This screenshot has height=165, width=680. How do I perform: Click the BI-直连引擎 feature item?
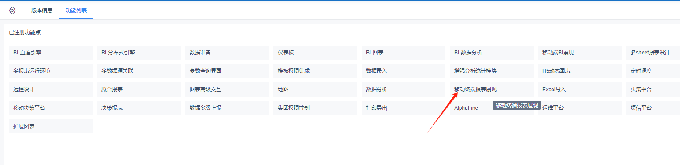pyautogui.click(x=51, y=53)
